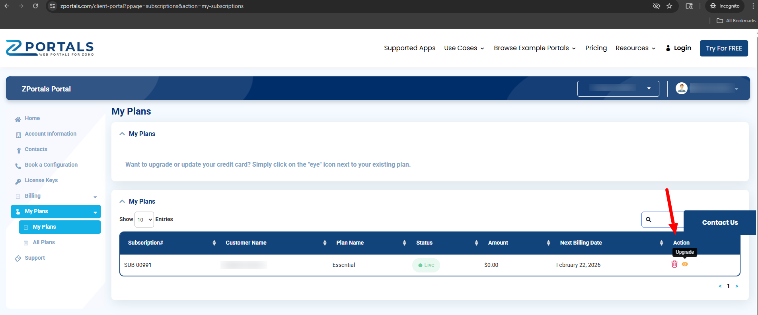Image resolution: width=758 pixels, height=315 pixels.
Task: Click the user avatar profile icon
Action: pos(681,88)
